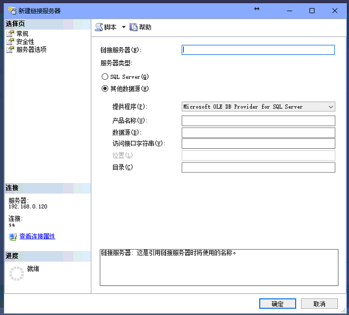
Task: Click the 脚本 script icon in toolbar
Action: coord(99,27)
